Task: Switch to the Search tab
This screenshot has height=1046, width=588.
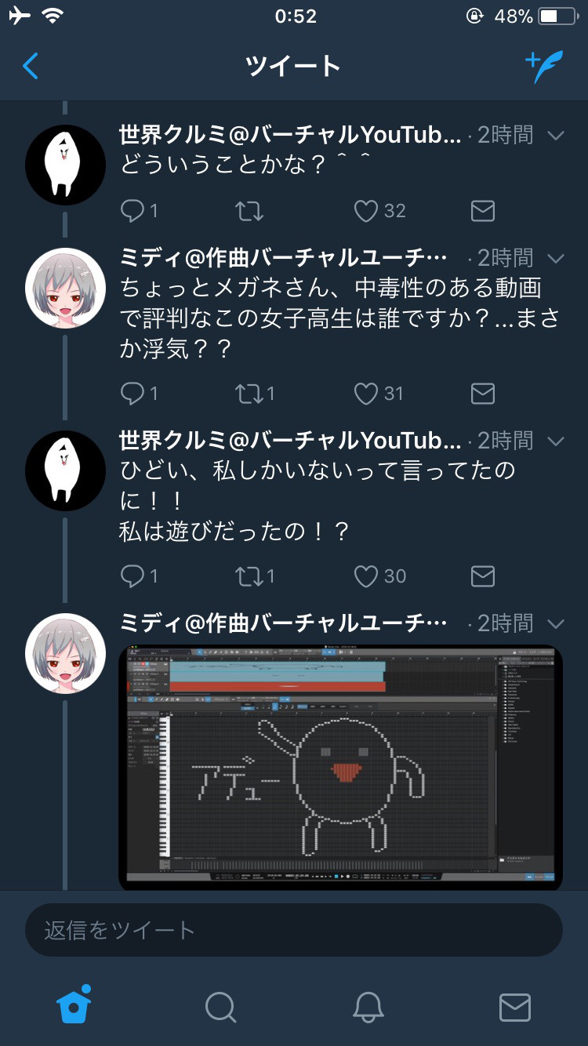Action: pos(220,1007)
